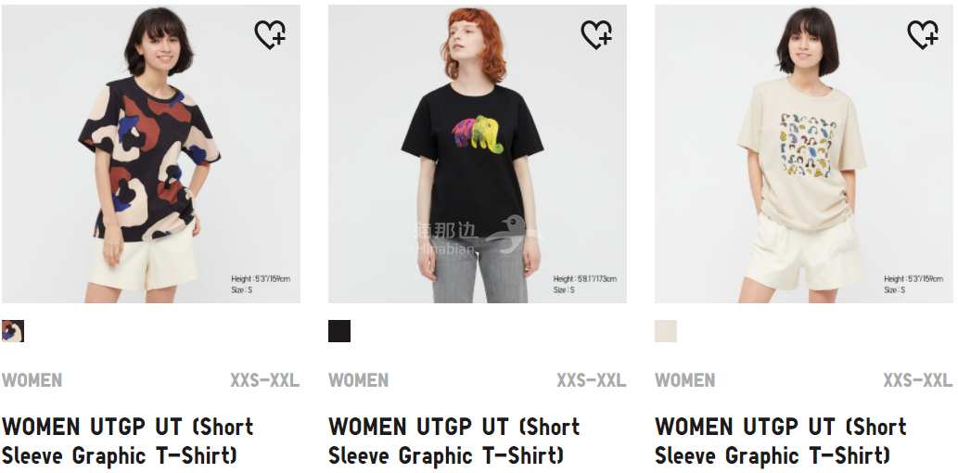The image size is (958, 473).
Task: Open the beige shirt's title link
Action: click(x=780, y=441)
